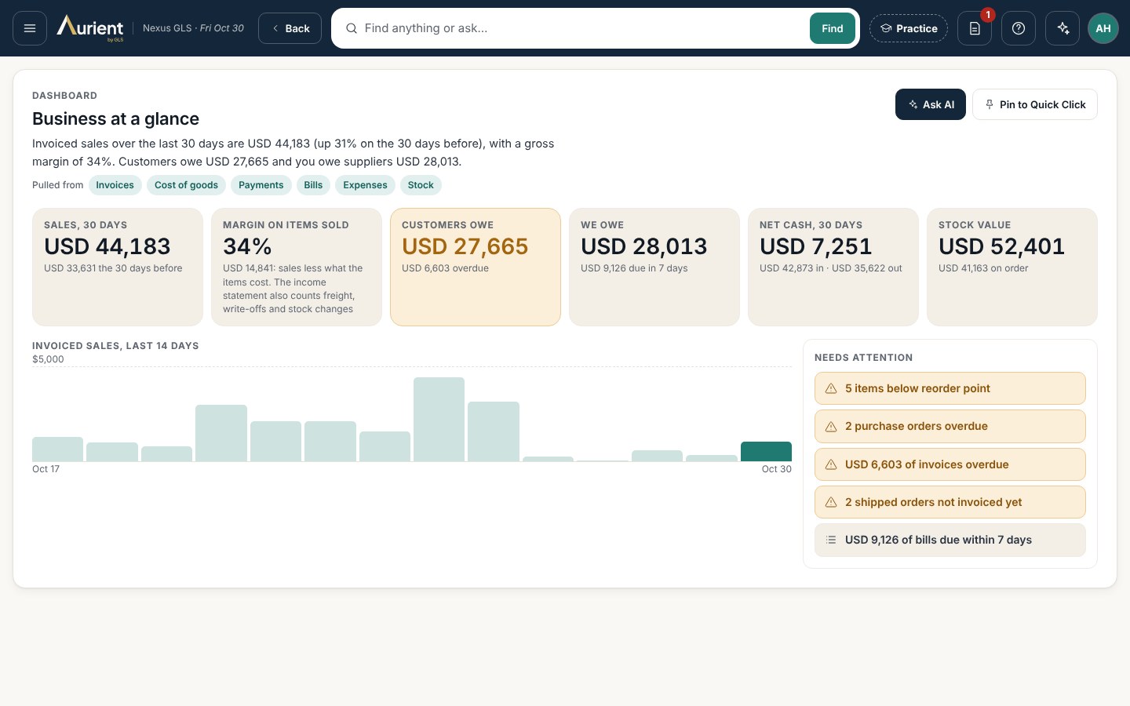Open the AH user avatar

coord(1103,28)
